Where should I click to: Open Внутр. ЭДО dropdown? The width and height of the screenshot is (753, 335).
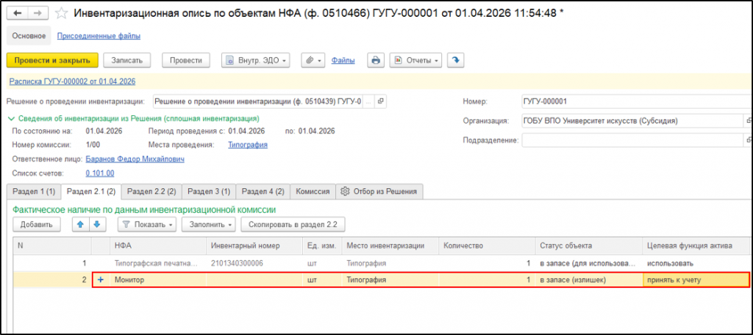point(255,60)
